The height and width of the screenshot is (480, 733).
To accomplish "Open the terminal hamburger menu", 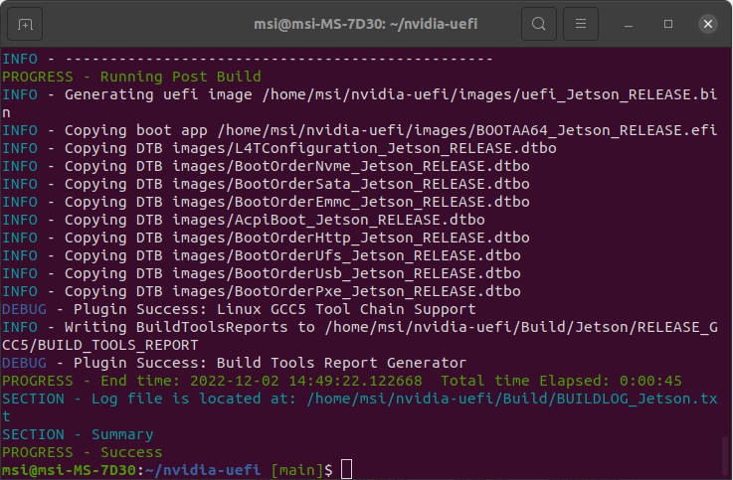I will 581,24.
